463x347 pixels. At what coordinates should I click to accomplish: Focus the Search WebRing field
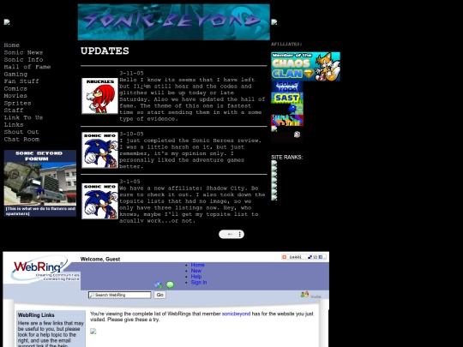pos(119,295)
